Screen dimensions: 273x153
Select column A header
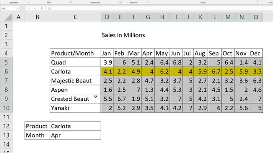point(18,17)
